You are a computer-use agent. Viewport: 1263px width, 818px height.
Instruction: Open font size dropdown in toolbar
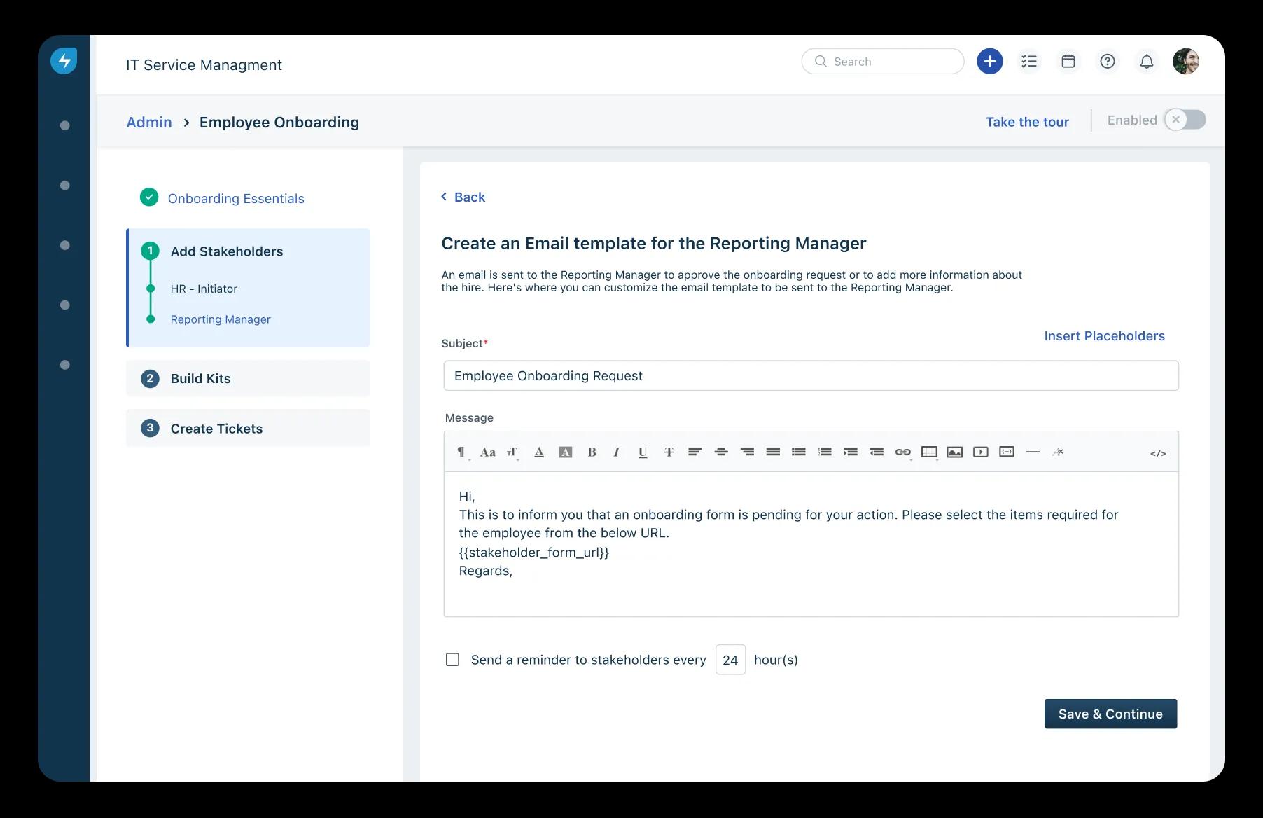512,452
